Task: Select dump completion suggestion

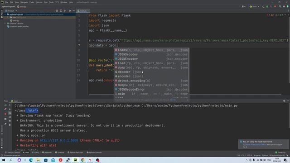Action: point(151,67)
